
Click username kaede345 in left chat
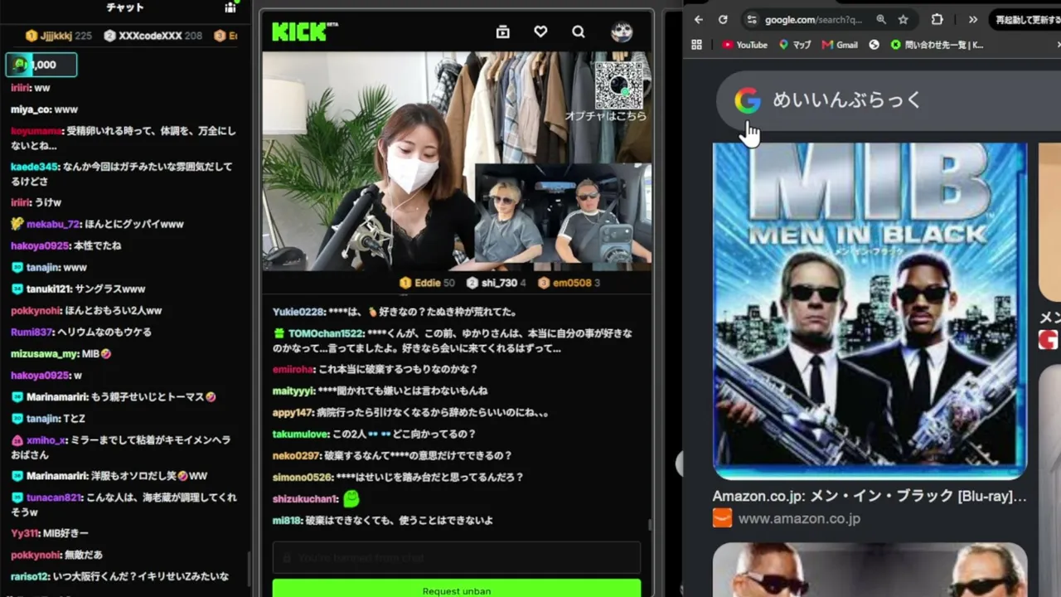pyautogui.click(x=35, y=167)
